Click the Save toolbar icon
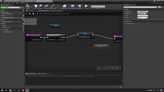Screen dimensions: 164x92 tap(36, 6)
